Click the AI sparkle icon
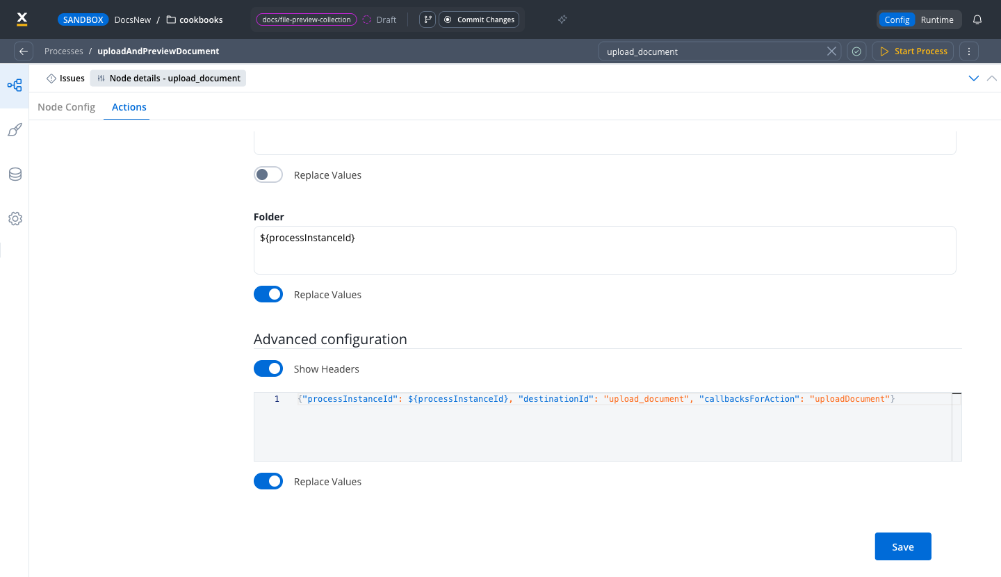This screenshot has width=1001, height=577. (562, 19)
